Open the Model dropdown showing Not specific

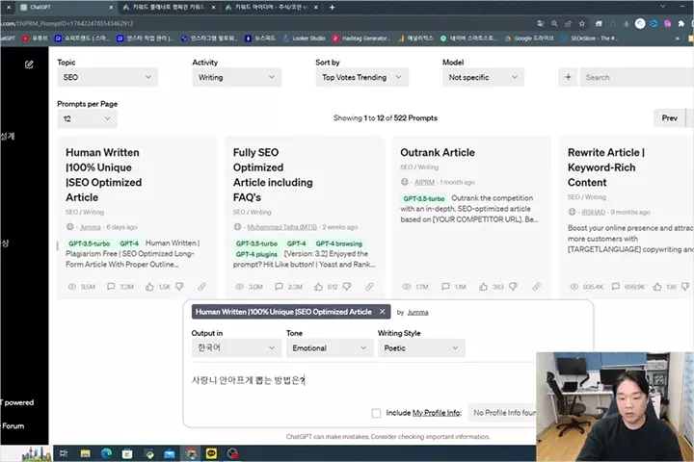(x=483, y=77)
